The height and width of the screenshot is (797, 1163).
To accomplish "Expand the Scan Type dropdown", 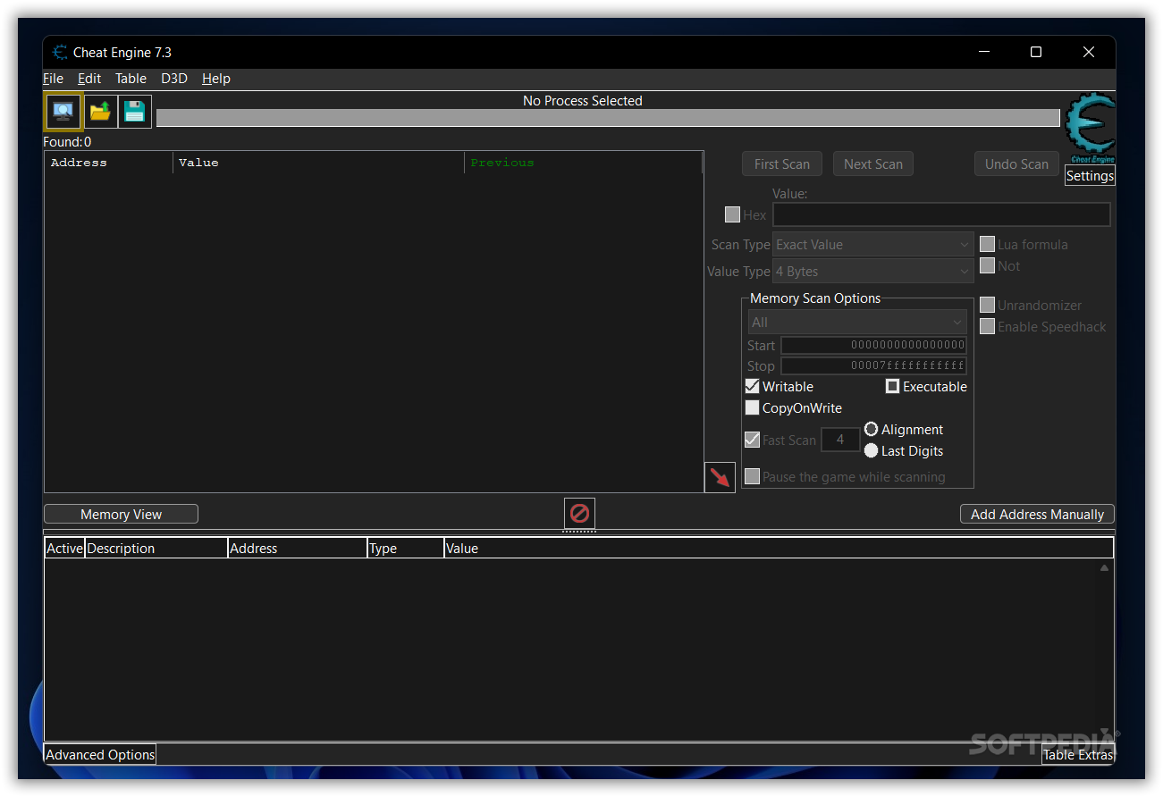I will 873,244.
